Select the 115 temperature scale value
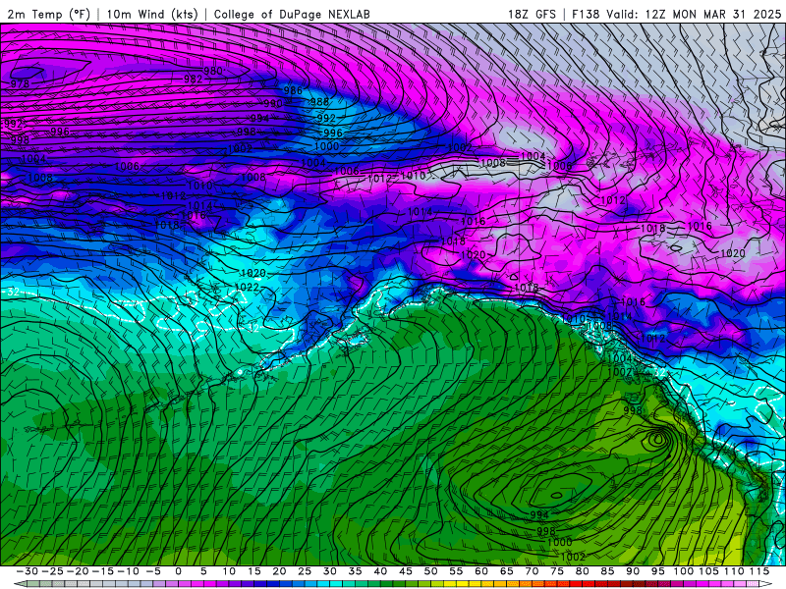The width and height of the screenshot is (786, 589). pyautogui.click(x=759, y=571)
